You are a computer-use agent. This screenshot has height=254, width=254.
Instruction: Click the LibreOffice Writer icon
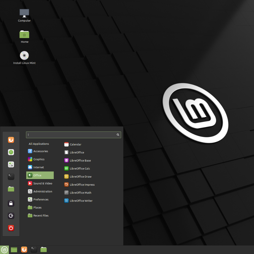[66, 201]
